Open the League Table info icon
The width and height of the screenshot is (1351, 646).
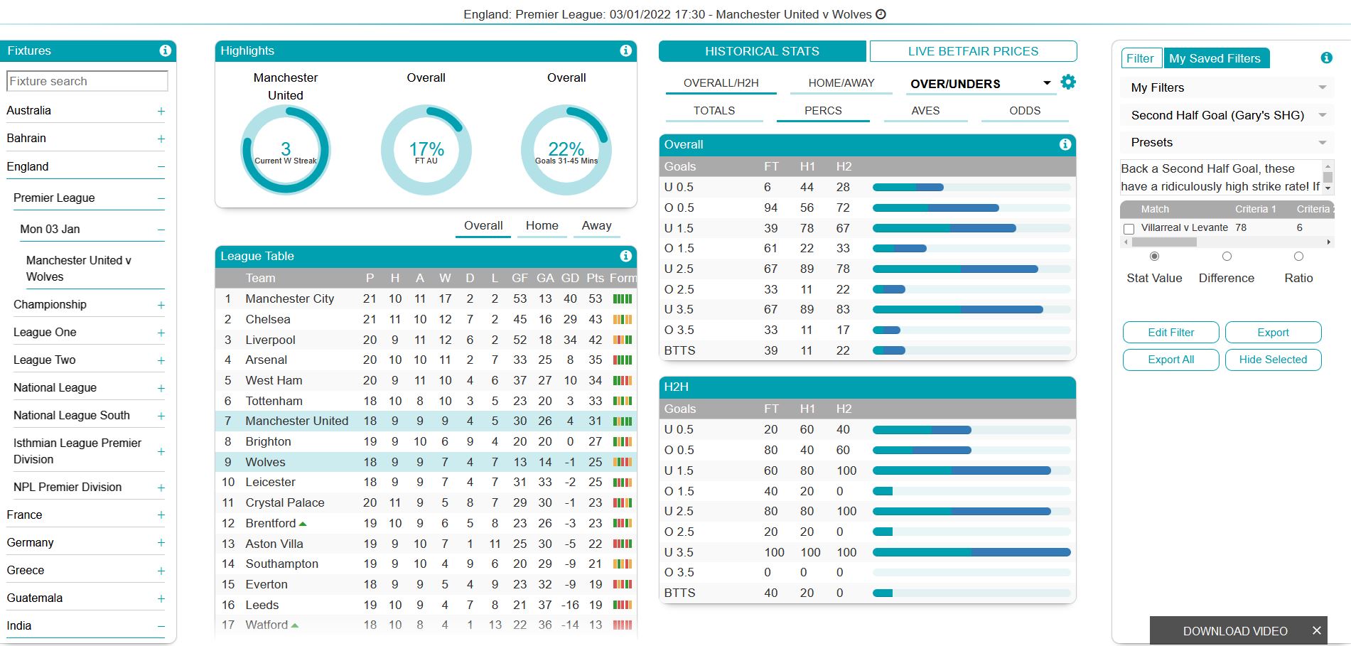click(625, 256)
